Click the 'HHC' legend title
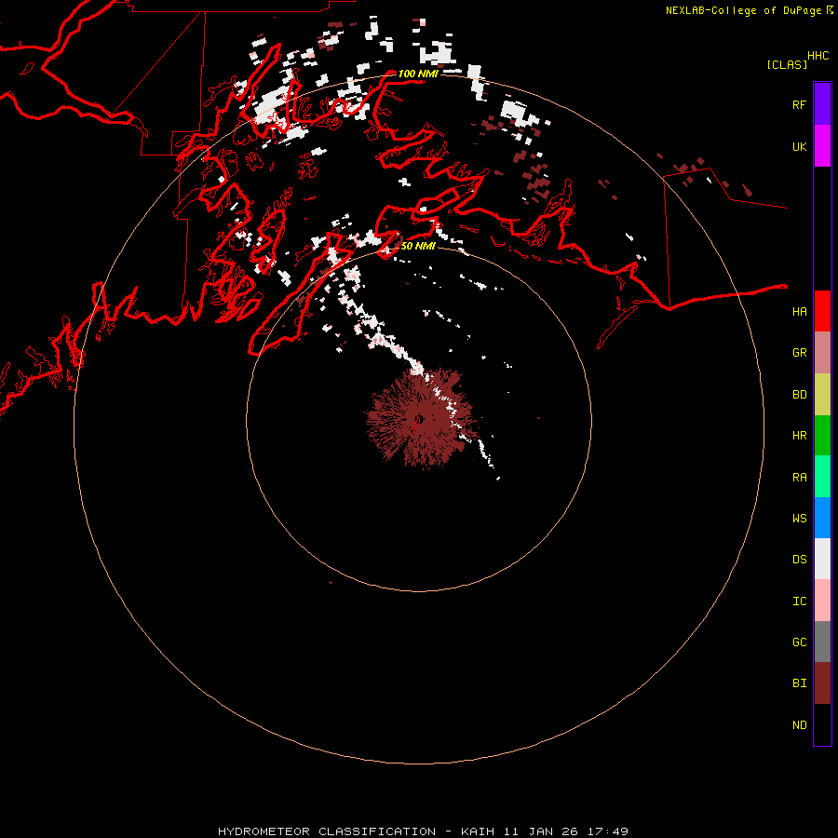 pos(818,56)
